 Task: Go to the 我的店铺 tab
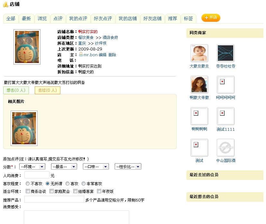pyautogui.click(x=128, y=19)
